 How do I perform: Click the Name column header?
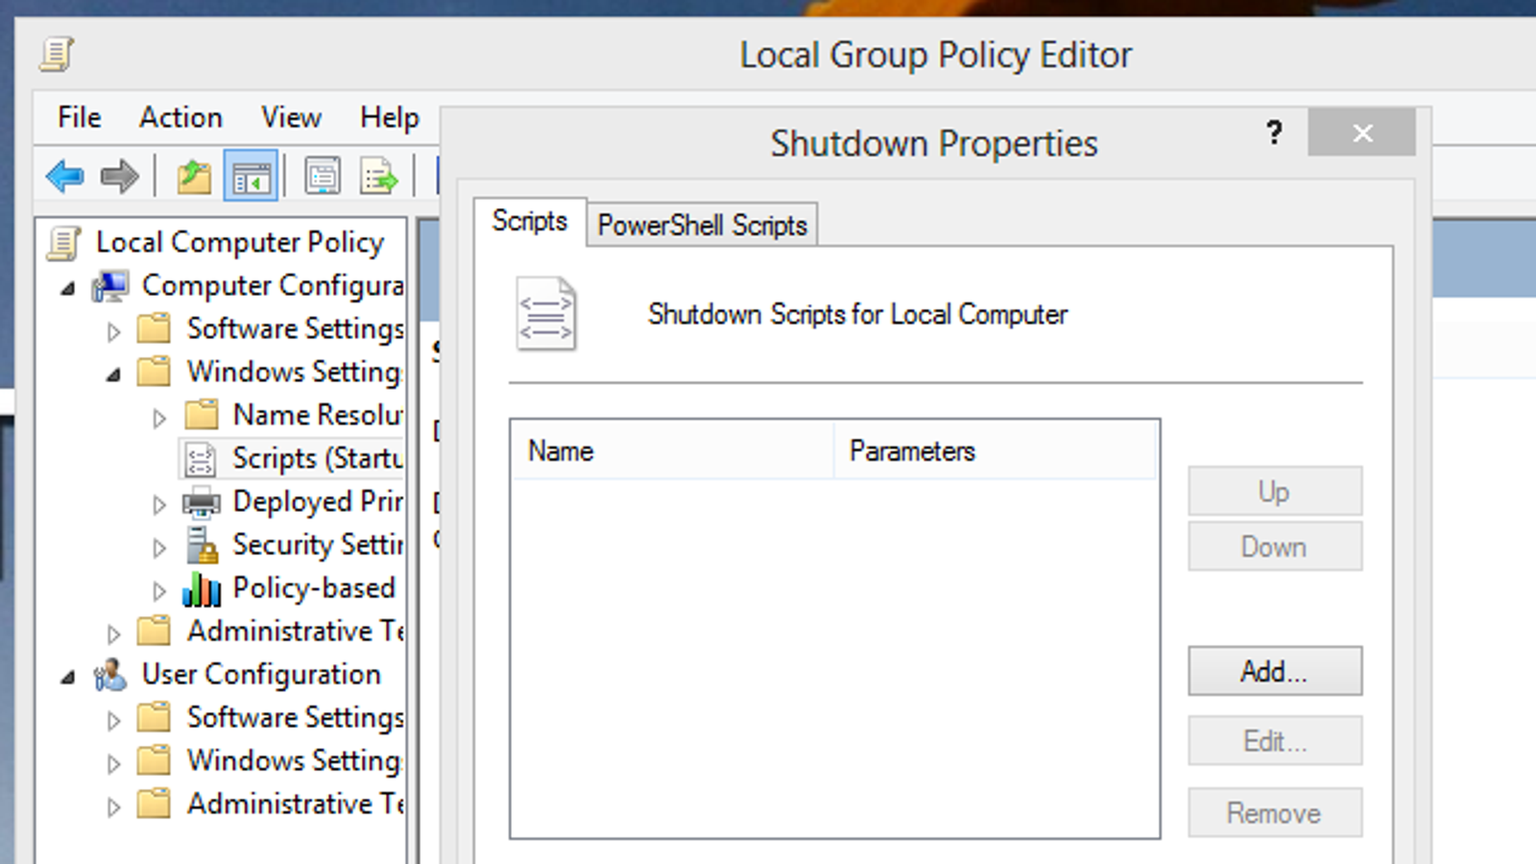(x=672, y=450)
